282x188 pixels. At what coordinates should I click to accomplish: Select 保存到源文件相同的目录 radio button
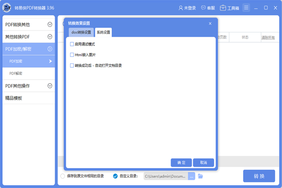[x=63, y=176]
